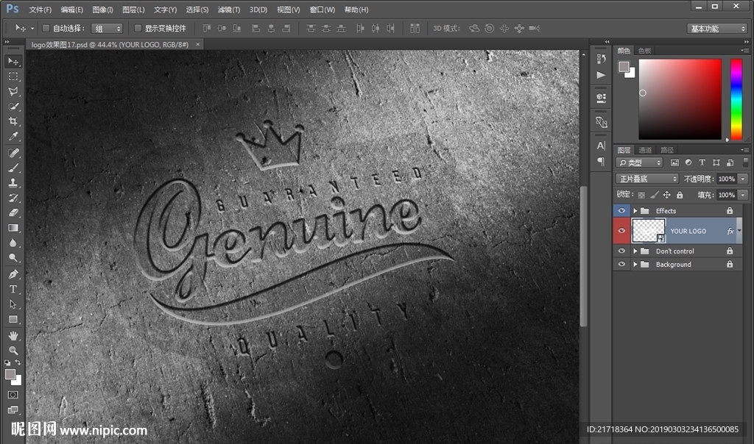
Task: Hide the YOUR LOGO layer
Action: (621, 231)
